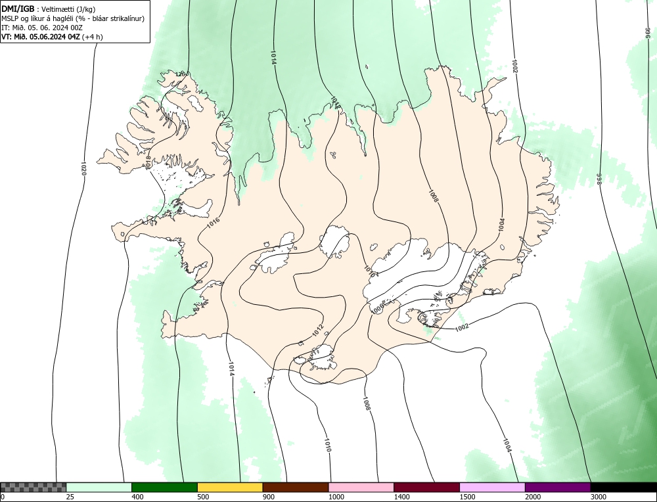Click the checkered 0–25 legend swatch

click(33, 487)
